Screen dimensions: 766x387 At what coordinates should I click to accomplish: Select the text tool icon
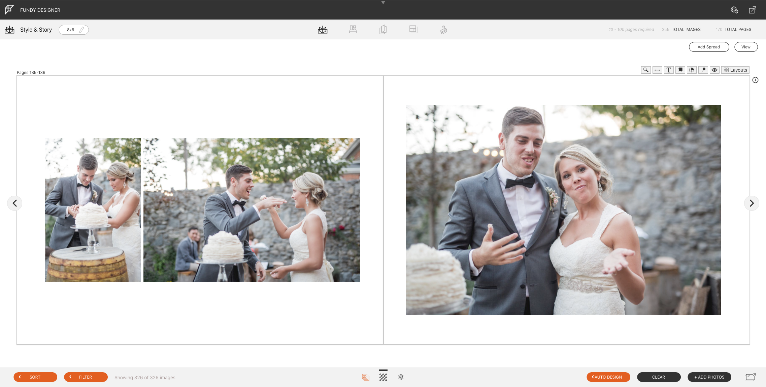(669, 70)
